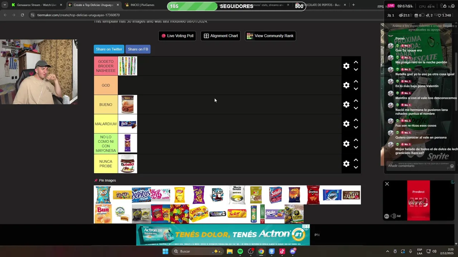The width and height of the screenshot is (458, 257).
Task: Select the Oreo pack image in pool
Action: coord(332,195)
